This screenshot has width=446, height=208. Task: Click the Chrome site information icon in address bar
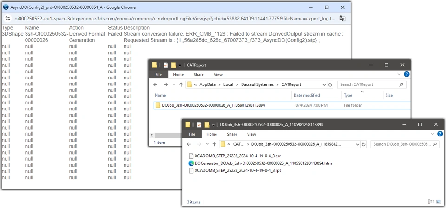[8, 19]
